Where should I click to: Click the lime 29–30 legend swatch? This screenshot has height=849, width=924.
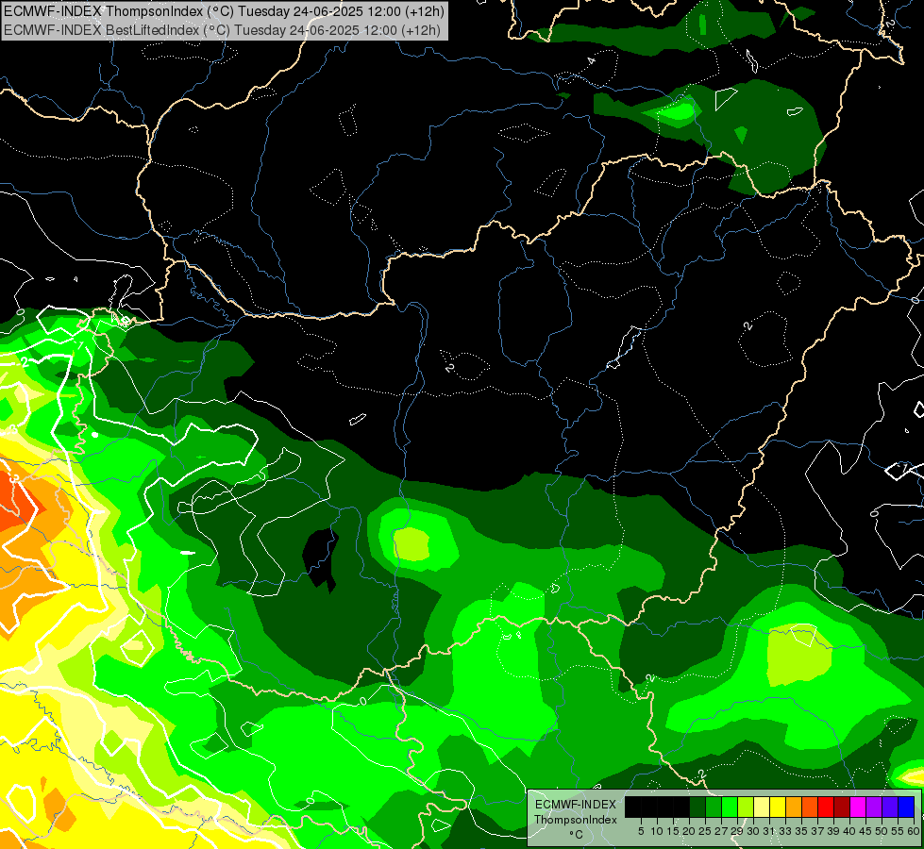[746, 807]
